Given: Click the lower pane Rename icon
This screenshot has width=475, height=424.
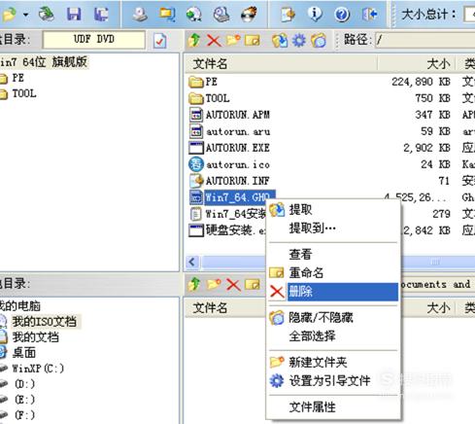Looking at the screenshot, I should (253, 285).
